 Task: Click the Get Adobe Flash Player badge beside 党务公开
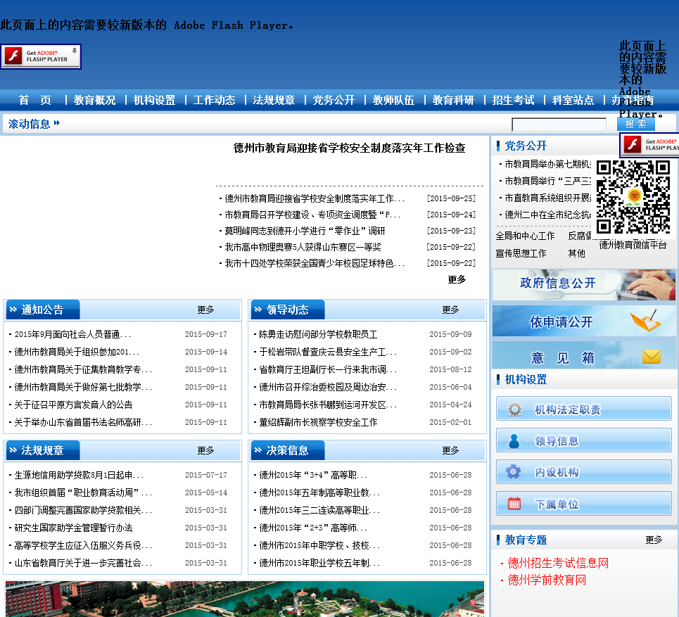pos(649,145)
